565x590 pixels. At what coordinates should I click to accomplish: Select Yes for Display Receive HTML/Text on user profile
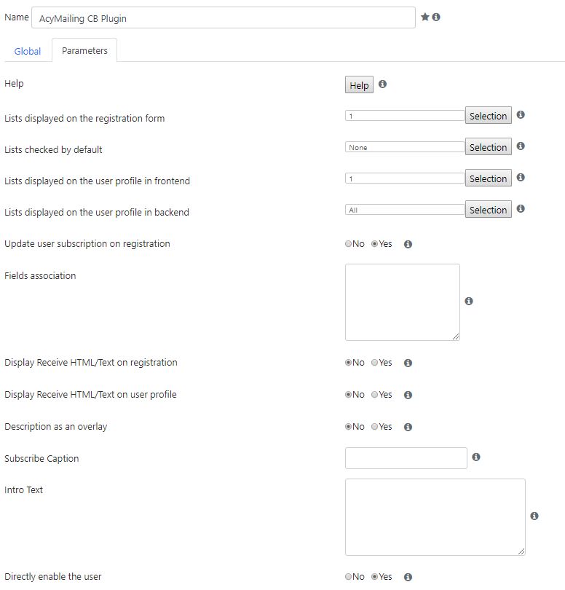[x=375, y=394]
